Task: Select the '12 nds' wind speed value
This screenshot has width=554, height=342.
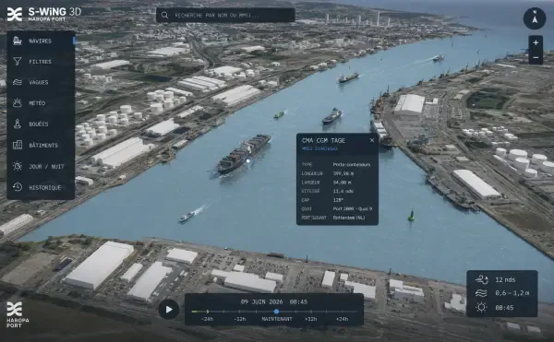Action: click(x=505, y=279)
